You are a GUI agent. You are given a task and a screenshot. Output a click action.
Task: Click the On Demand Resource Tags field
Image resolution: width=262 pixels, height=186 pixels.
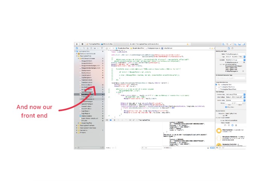(x=231, y=78)
